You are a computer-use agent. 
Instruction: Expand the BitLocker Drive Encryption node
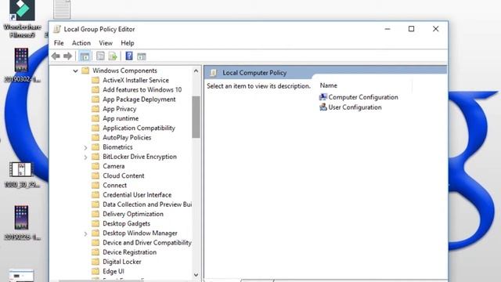click(x=85, y=157)
